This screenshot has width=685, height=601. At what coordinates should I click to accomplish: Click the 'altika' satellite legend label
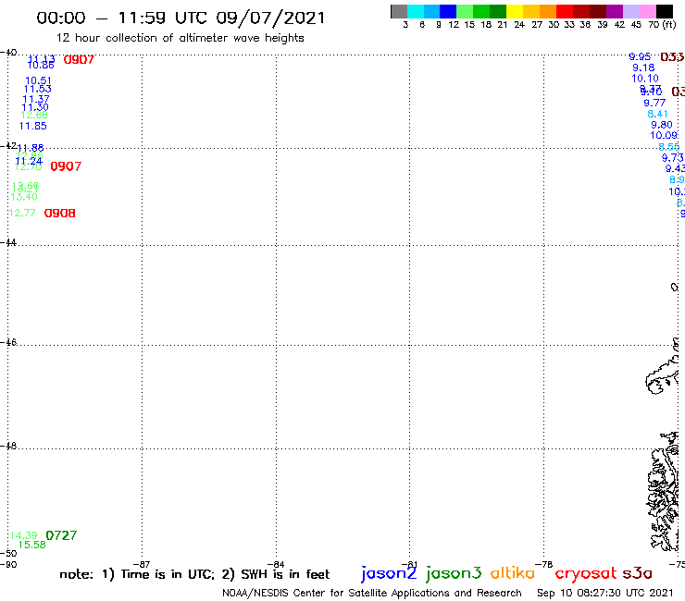tap(513, 573)
